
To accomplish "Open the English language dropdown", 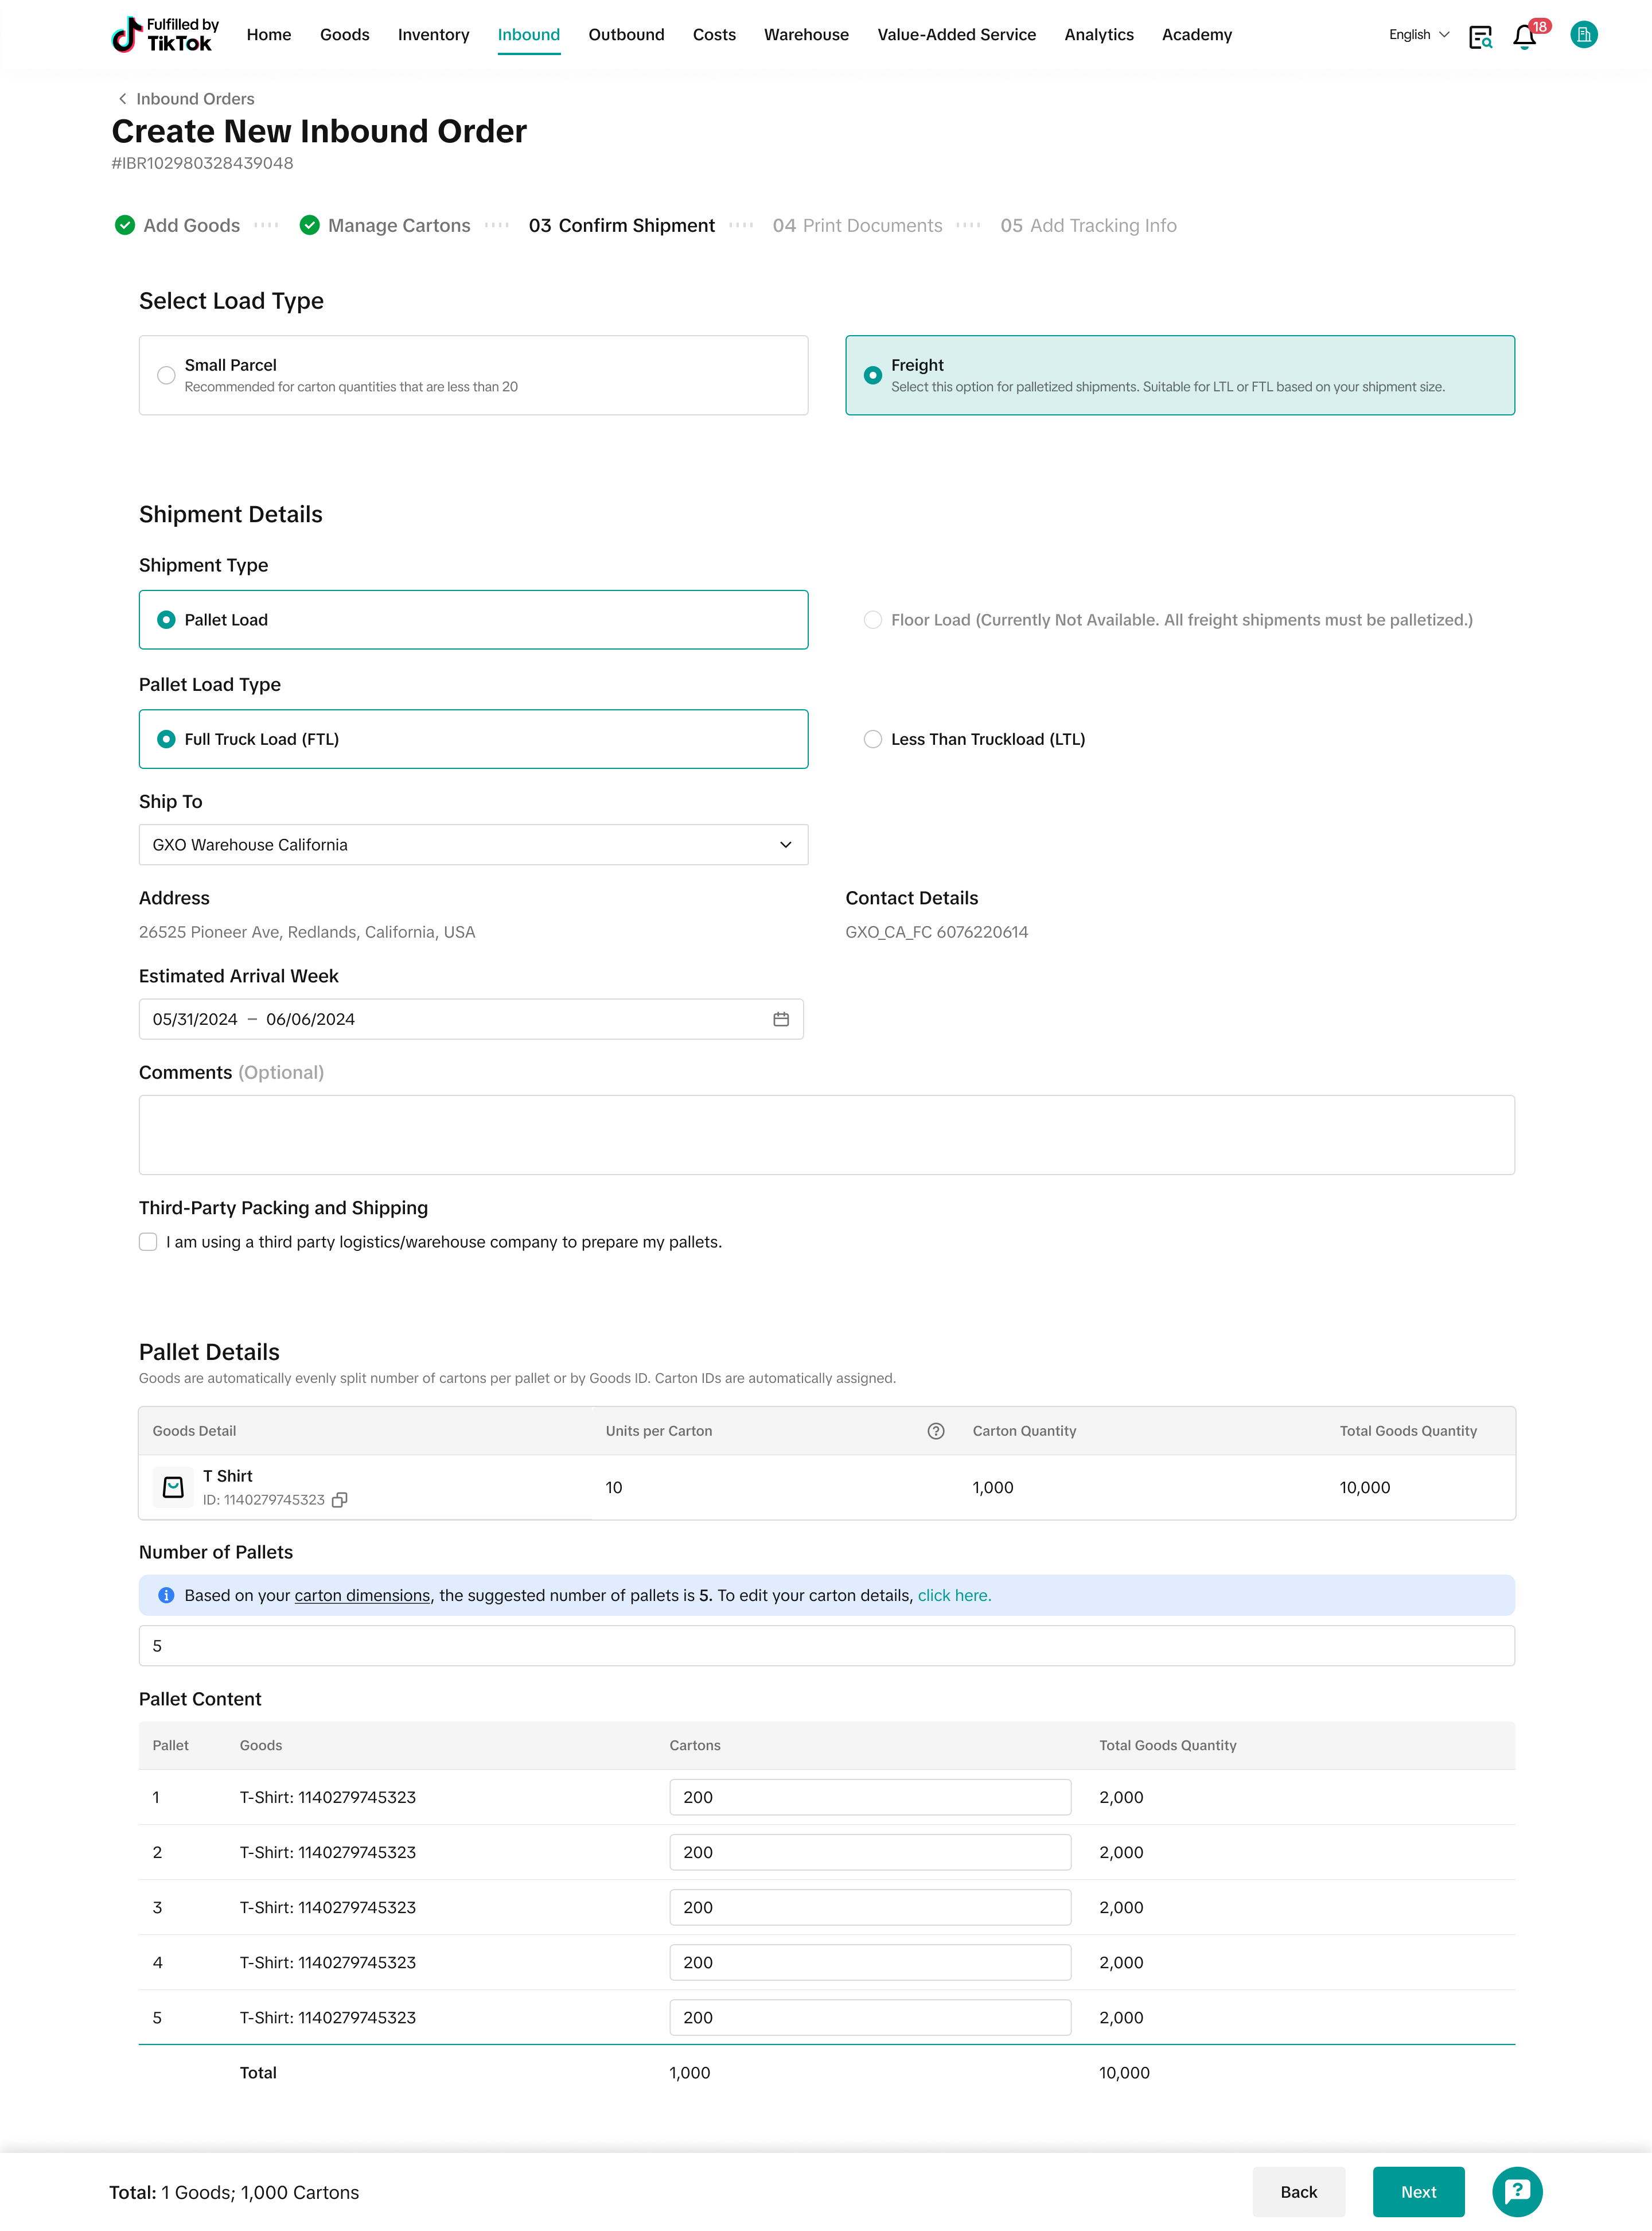I will click(1418, 35).
